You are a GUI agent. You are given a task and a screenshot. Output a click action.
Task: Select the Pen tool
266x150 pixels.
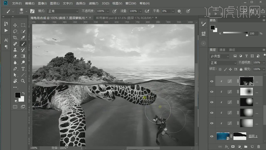(x=15, y=69)
